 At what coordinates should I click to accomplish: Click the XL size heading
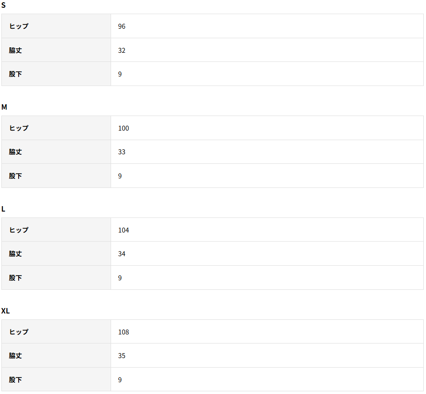pyautogui.click(x=5, y=311)
